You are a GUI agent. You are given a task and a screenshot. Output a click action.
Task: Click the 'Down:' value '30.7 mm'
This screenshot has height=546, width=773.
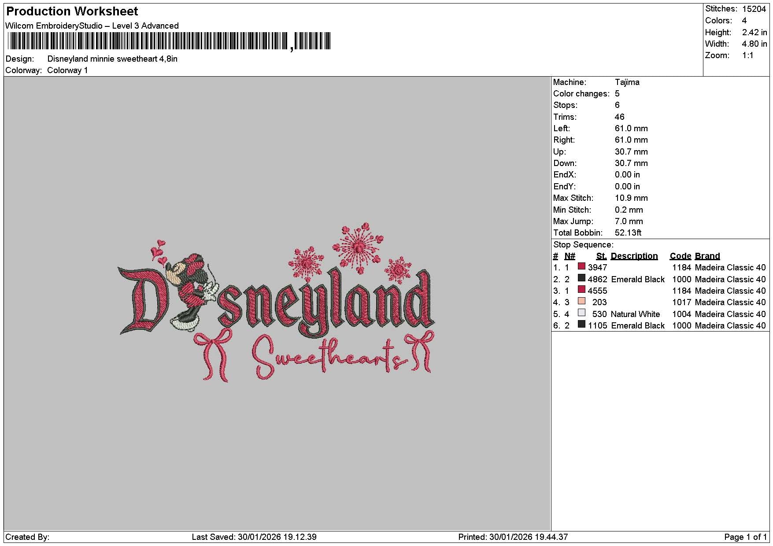pos(631,163)
